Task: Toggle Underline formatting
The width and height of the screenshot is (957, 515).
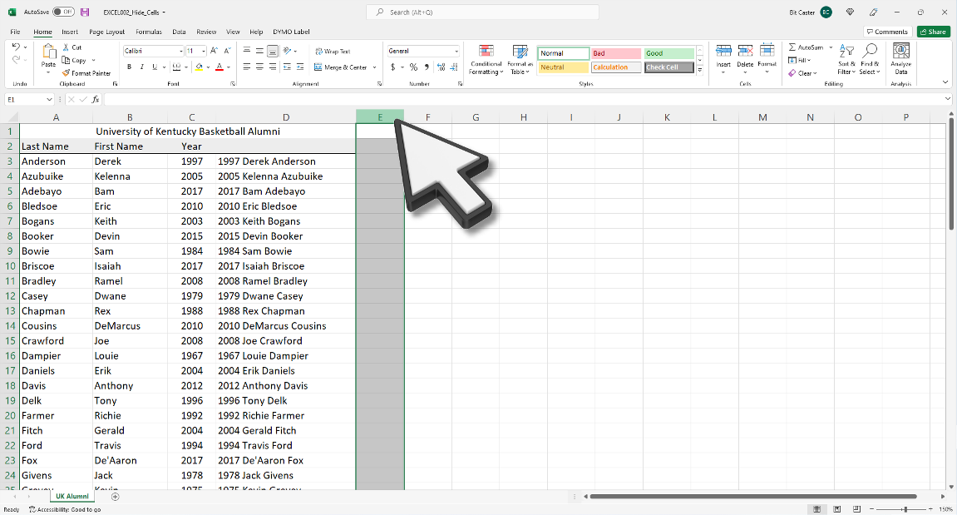Action: (155, 67)
